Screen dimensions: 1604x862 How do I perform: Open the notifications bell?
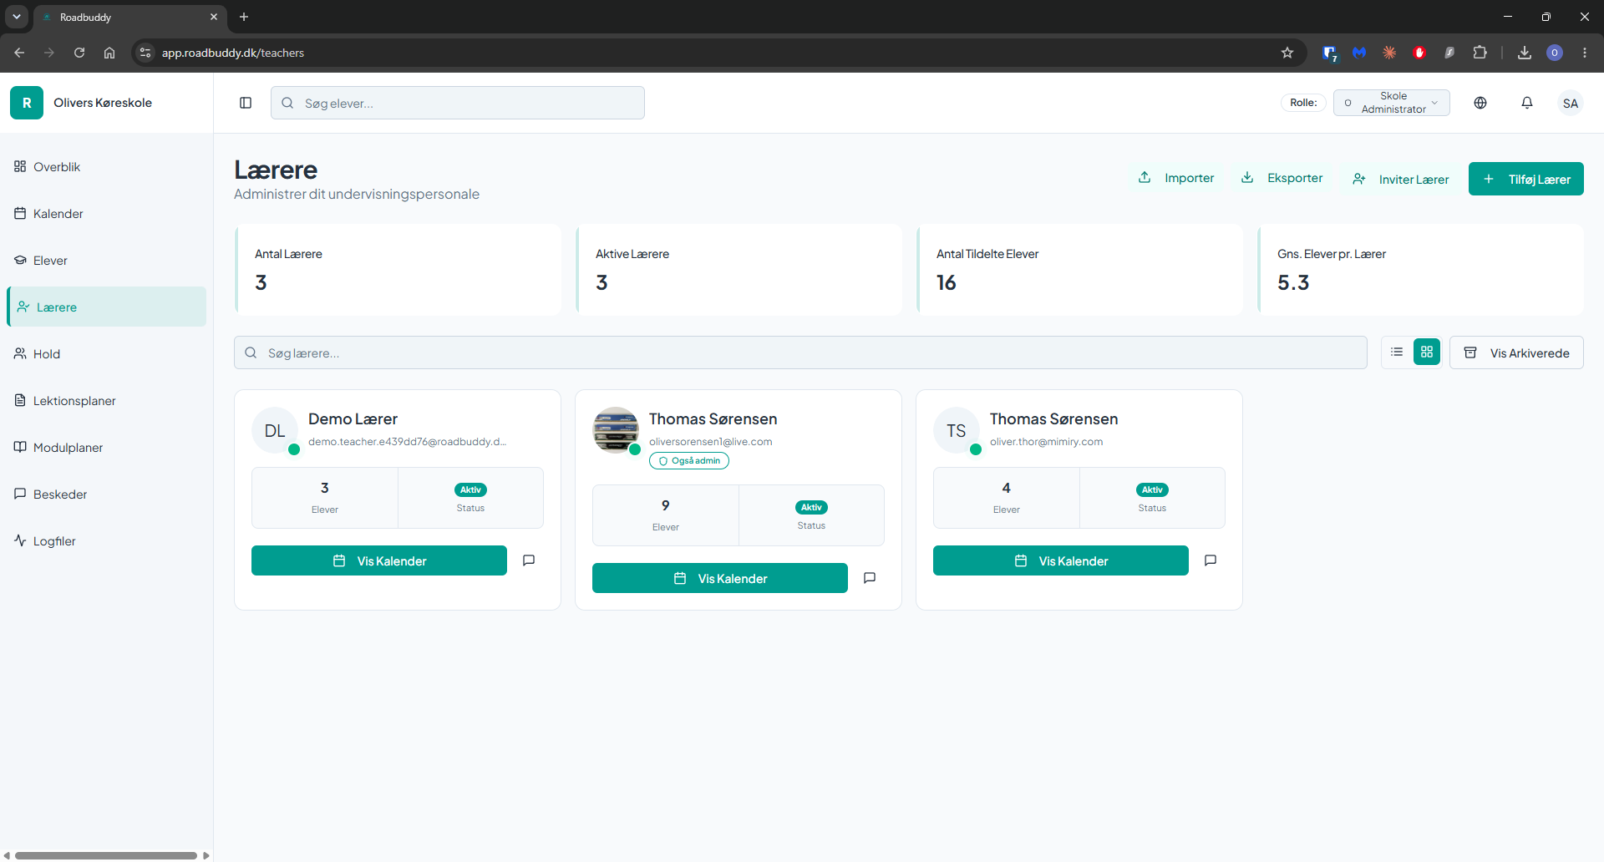(x=1527, y=103)
